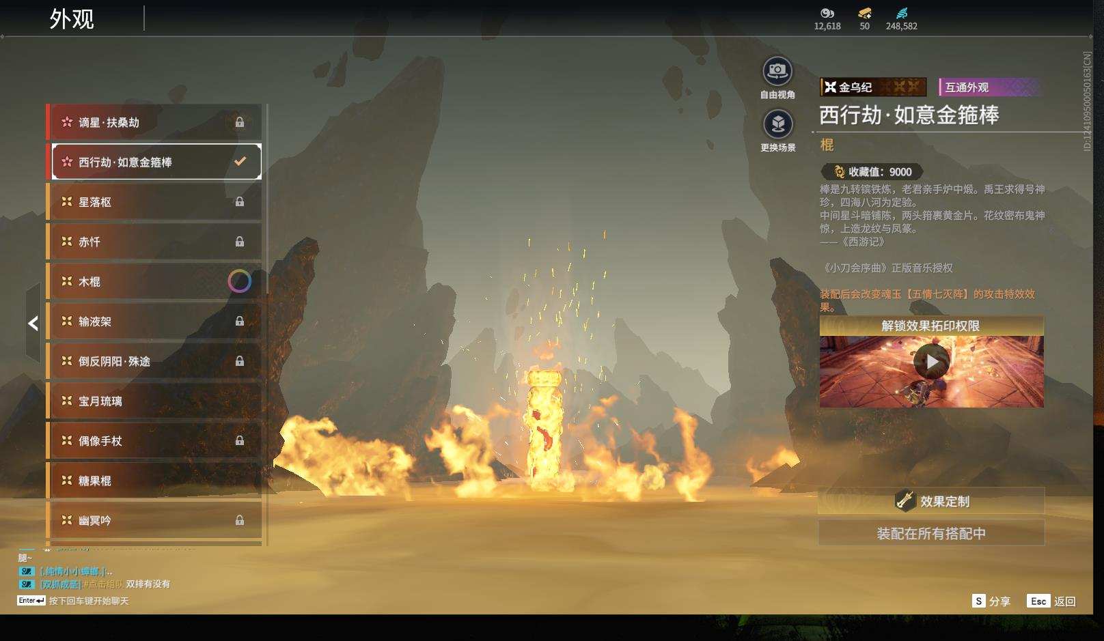This screenshot has height=641, width=1104.
Task: Click the equipped checkmark on 西行劫·如意金箍棒
Action: pyautogui.click(x=240, y=162)
